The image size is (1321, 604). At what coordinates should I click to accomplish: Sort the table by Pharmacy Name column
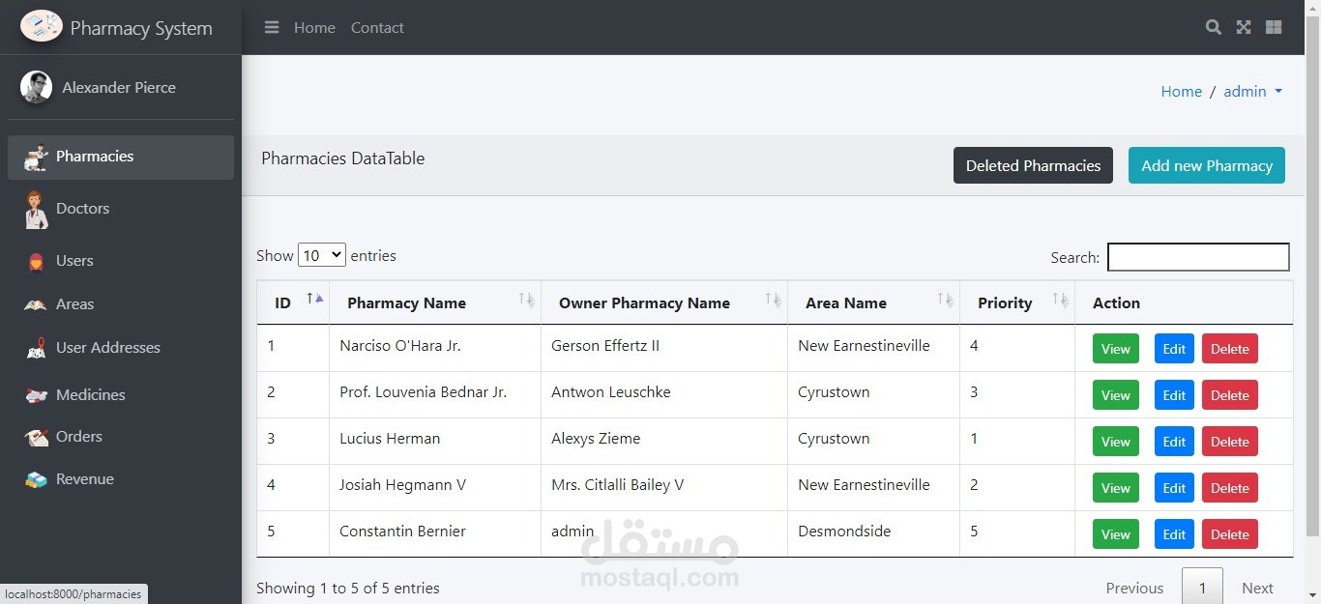pyautogui.click(x=406, y=302)
